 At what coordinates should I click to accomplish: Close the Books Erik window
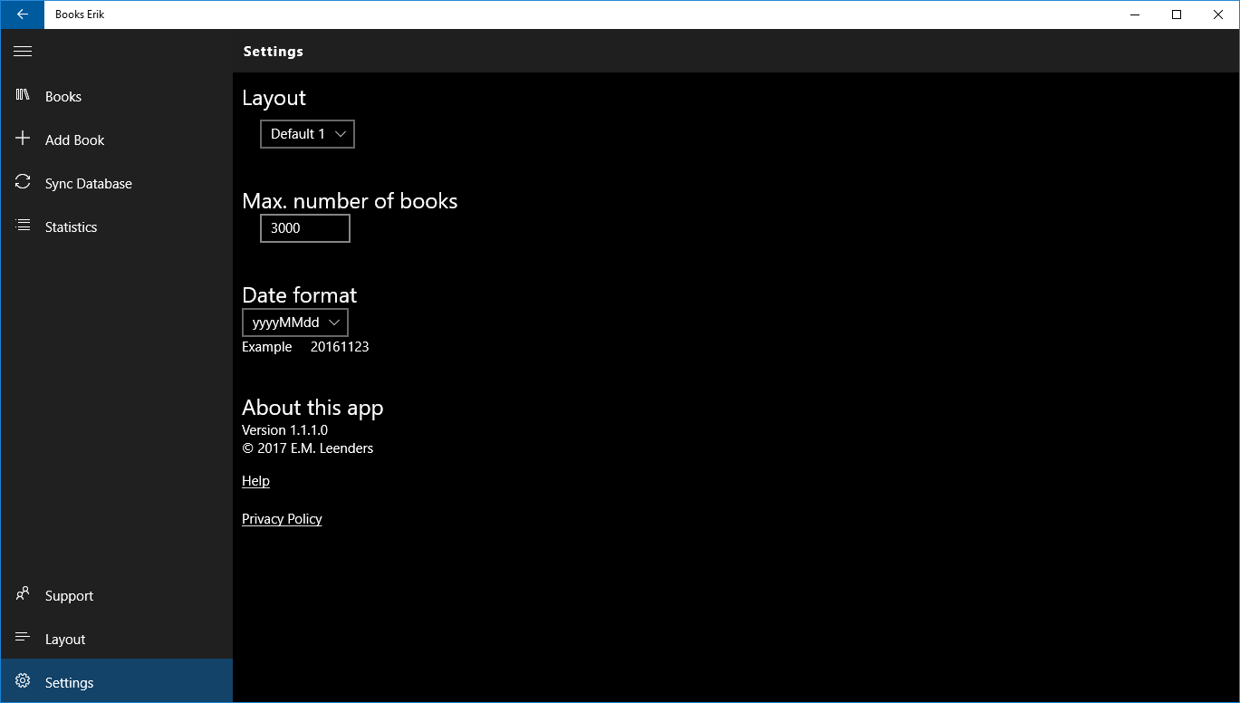(1218, 14)
